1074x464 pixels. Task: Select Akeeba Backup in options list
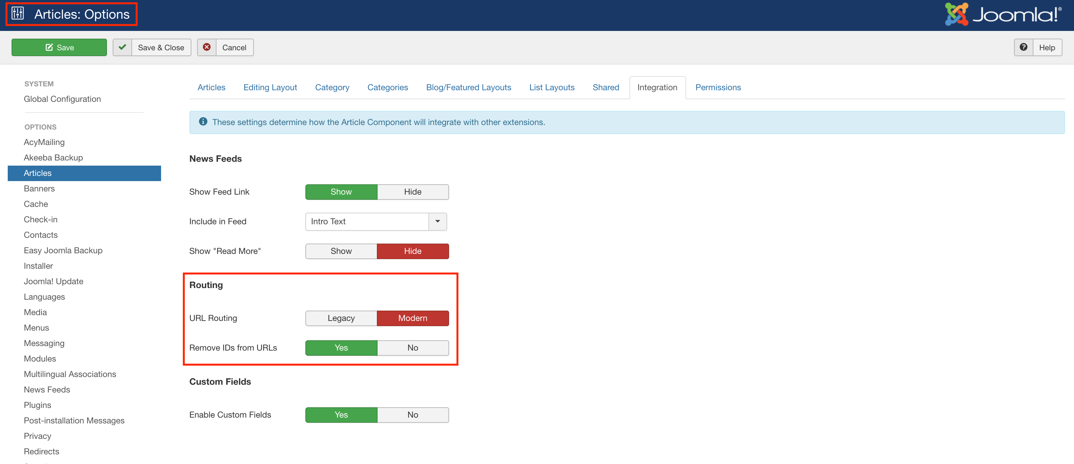click(53, 158)
